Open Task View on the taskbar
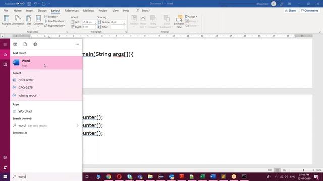This screenshot has width=323, height=181. (87, 176)
